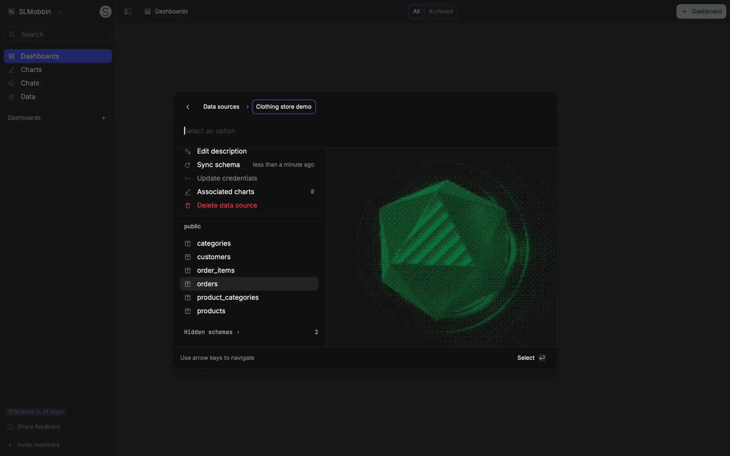Click the plus icon beside Dashboards section

(103, 118)
